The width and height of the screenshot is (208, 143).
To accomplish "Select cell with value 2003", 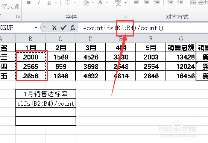I will pyautogui.click(x=151, y=57).
